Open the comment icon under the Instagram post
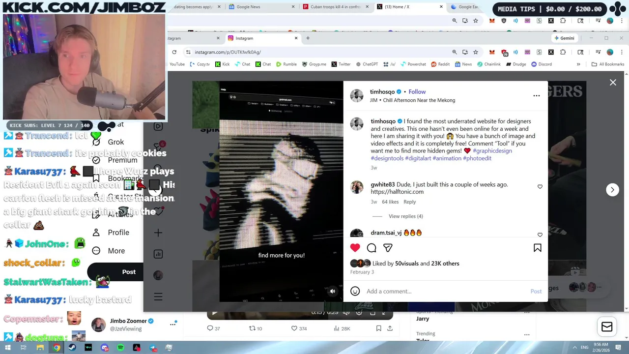 pyautogui.click(x=372, y=248)
